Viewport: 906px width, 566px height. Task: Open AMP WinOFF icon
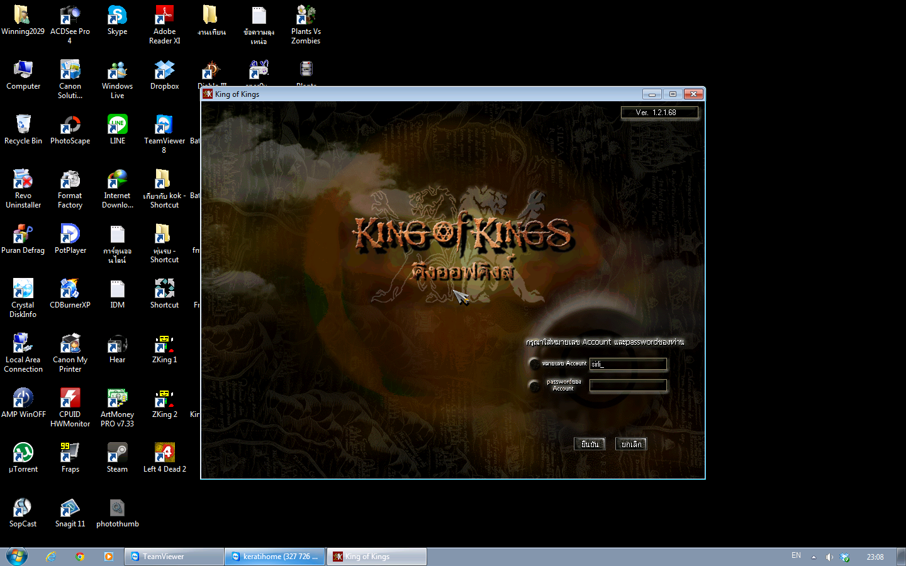(x=23, y=403)
